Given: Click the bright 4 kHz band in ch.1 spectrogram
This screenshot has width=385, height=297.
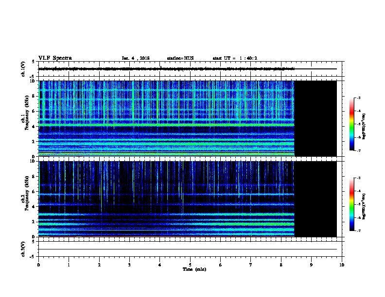Looking at the screenshot, I should pyautogui.click(x=166, y=125).
